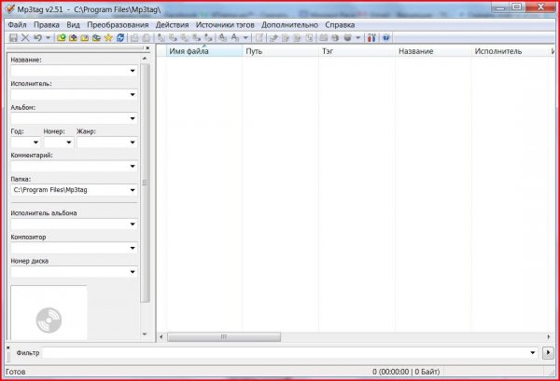Open the Справка menu

(x=340, y=25)
